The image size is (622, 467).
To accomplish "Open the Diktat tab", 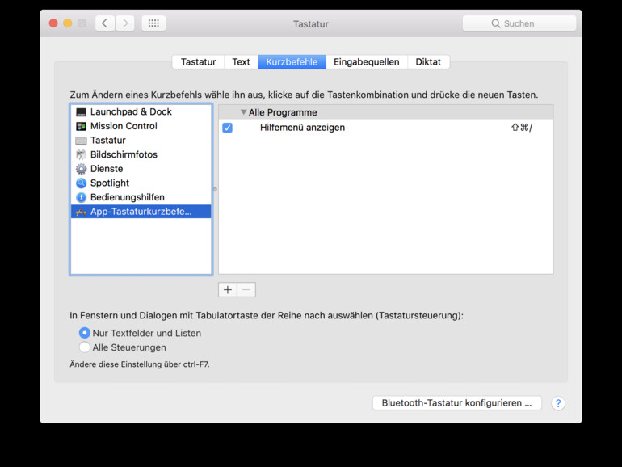I will 428,62.
